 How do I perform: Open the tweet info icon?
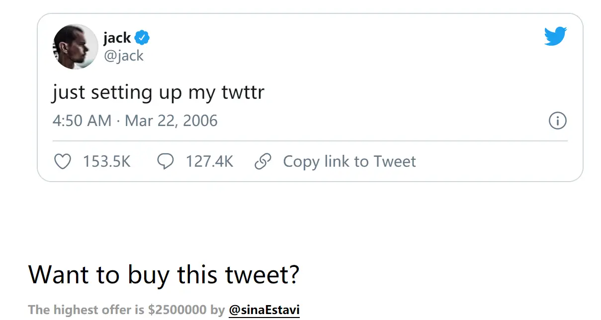(x=557, y=121)
